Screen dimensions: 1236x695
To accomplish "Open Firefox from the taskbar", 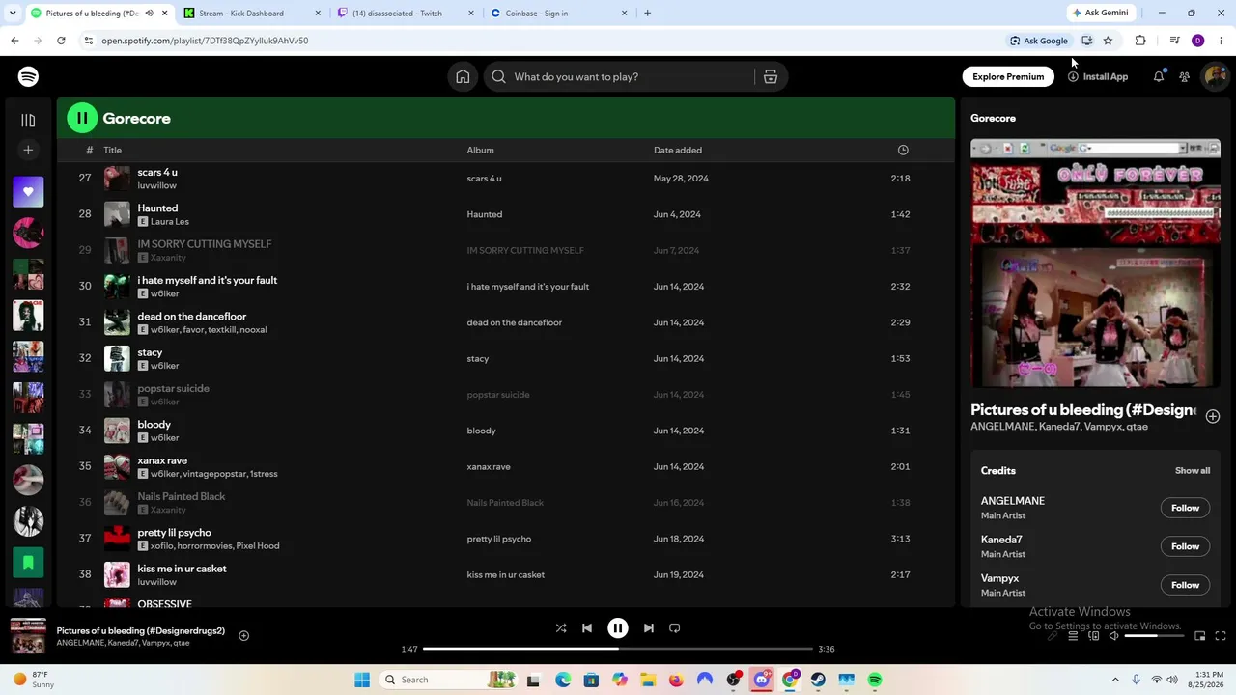I will (676, 680).
